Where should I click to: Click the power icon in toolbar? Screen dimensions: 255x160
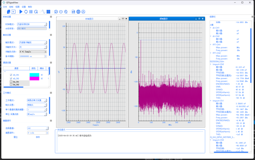click(x=61, y=12)
